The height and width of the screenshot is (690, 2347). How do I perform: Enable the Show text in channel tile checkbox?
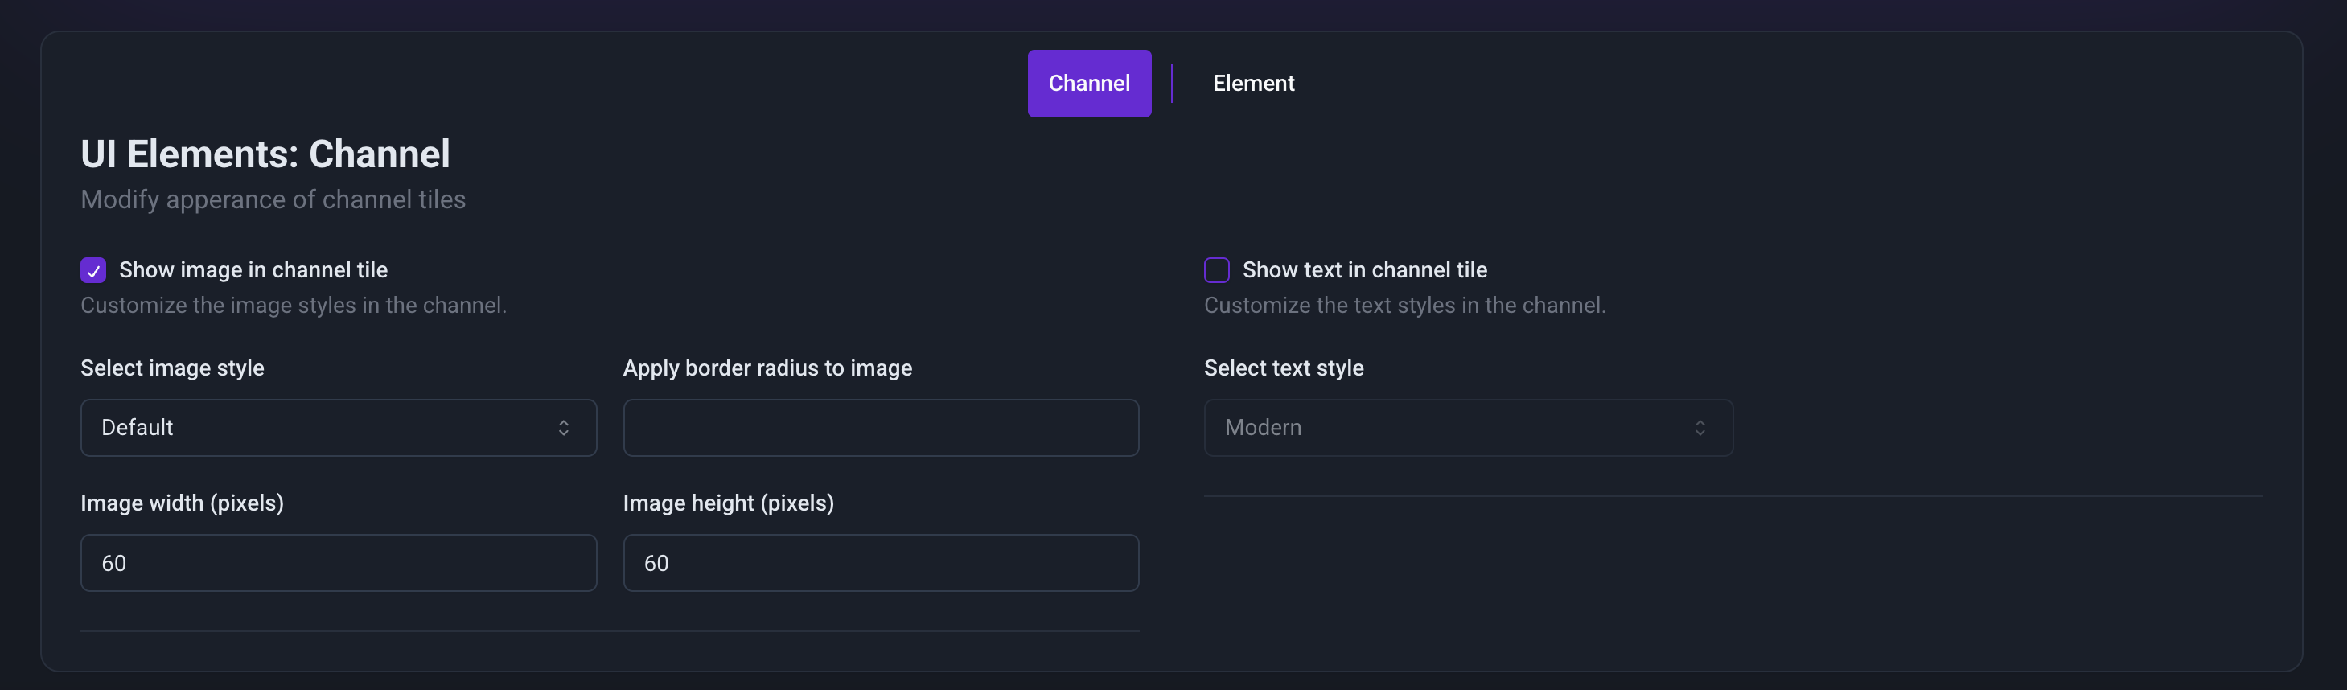[1216, 271]
